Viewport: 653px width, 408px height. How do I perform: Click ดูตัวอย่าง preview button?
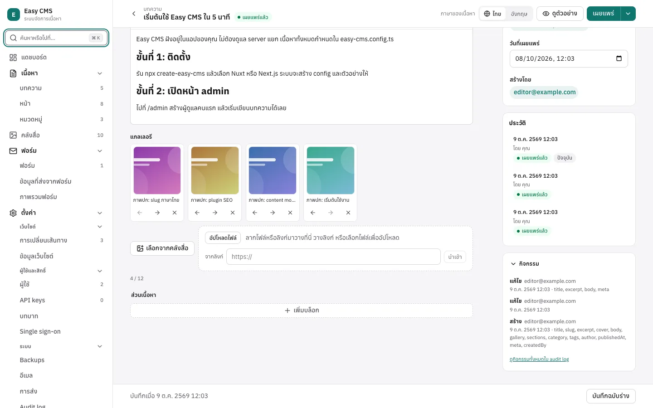point(560,14)
